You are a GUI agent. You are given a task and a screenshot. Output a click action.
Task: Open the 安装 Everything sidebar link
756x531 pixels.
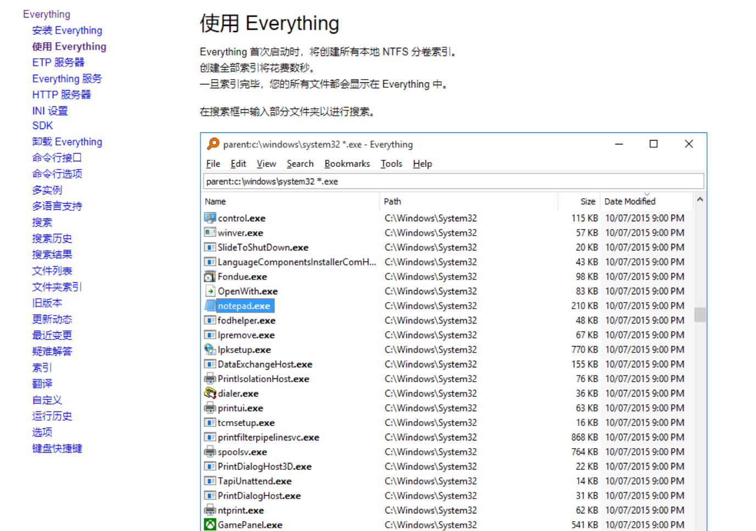67,30
